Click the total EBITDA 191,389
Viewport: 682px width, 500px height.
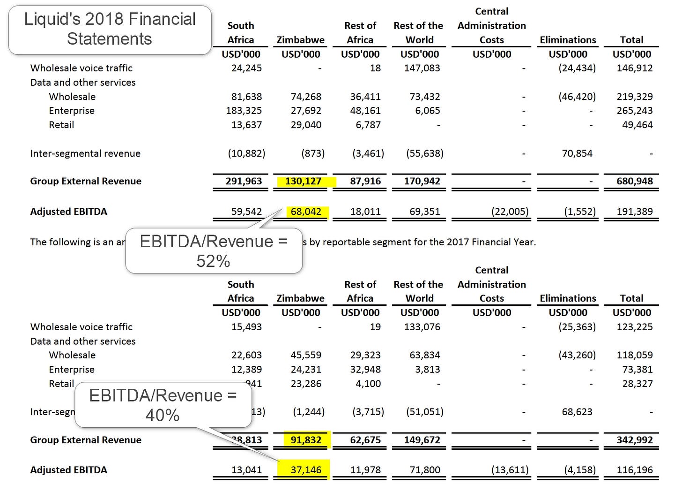(x=635, y=212)
